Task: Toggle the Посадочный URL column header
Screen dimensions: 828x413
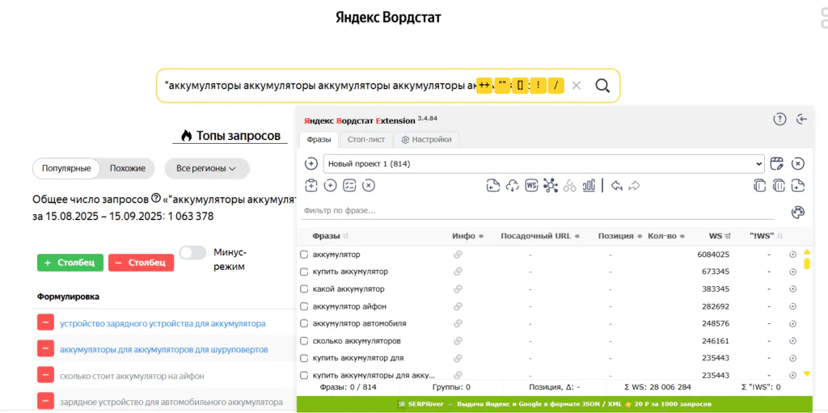Action: coord(540,236)
